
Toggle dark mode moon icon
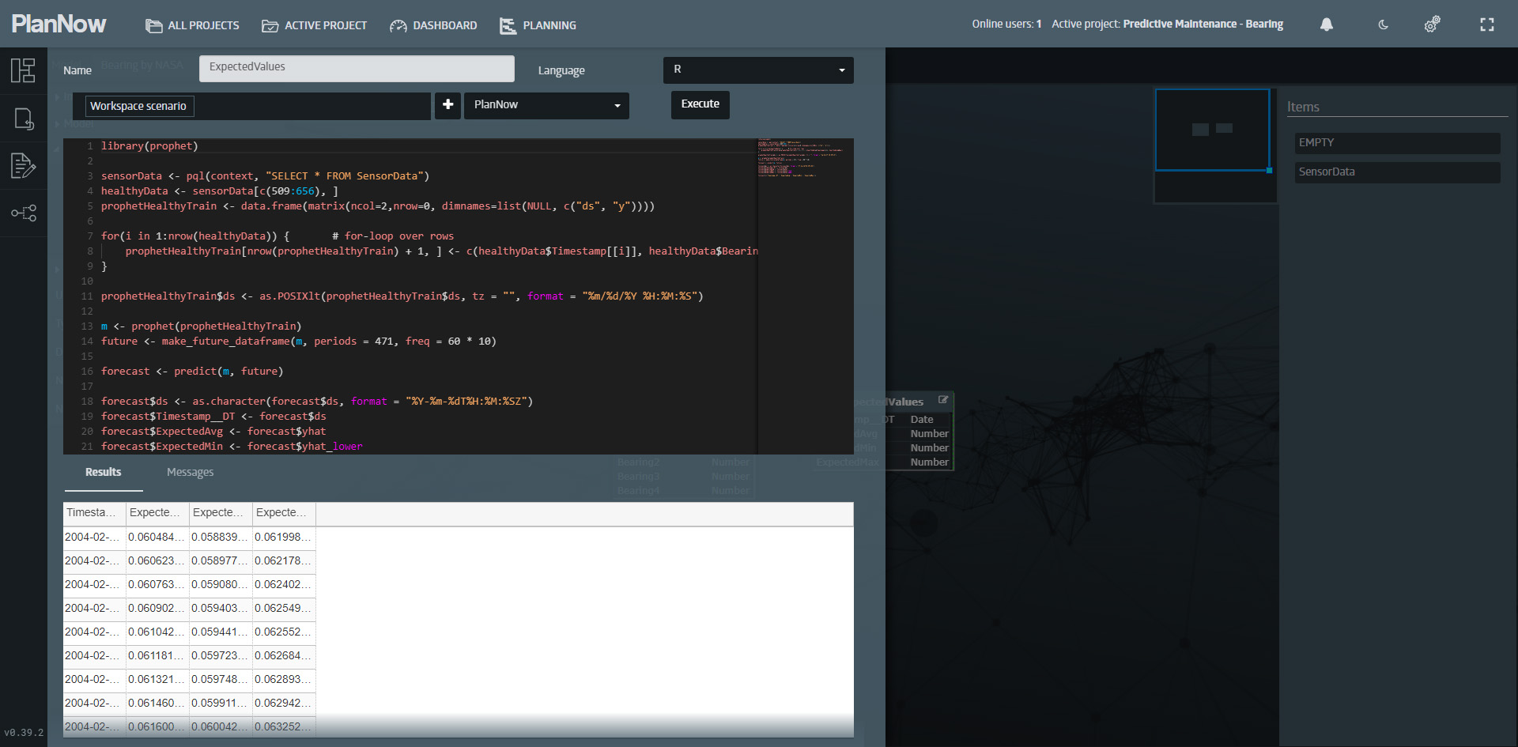pos(1383,25)
